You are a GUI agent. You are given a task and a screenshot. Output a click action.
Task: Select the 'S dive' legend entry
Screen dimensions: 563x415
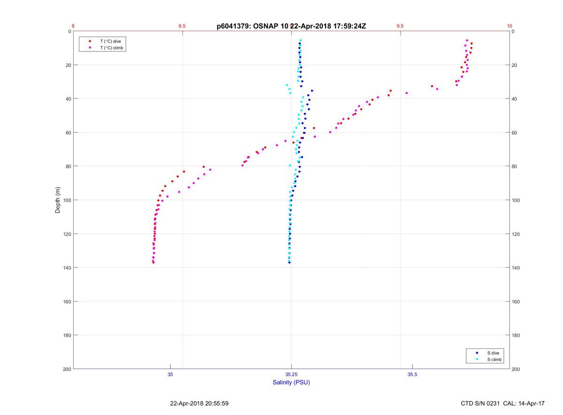493,353
